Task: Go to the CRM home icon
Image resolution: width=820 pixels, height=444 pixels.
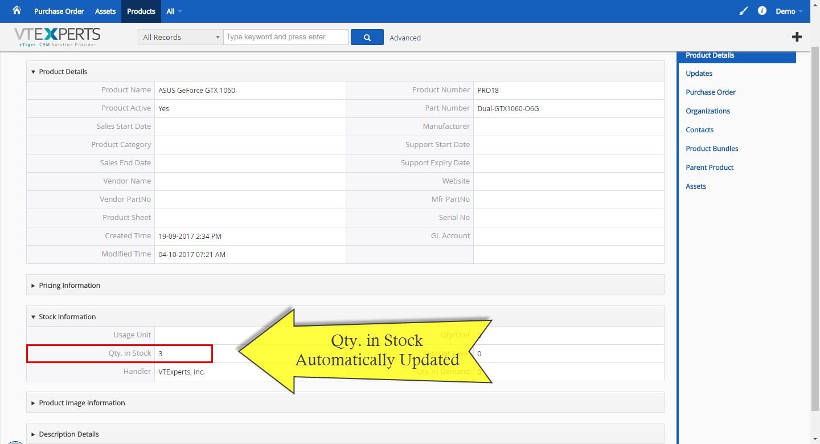Action: pyautogui.click(x=17, y=11)
